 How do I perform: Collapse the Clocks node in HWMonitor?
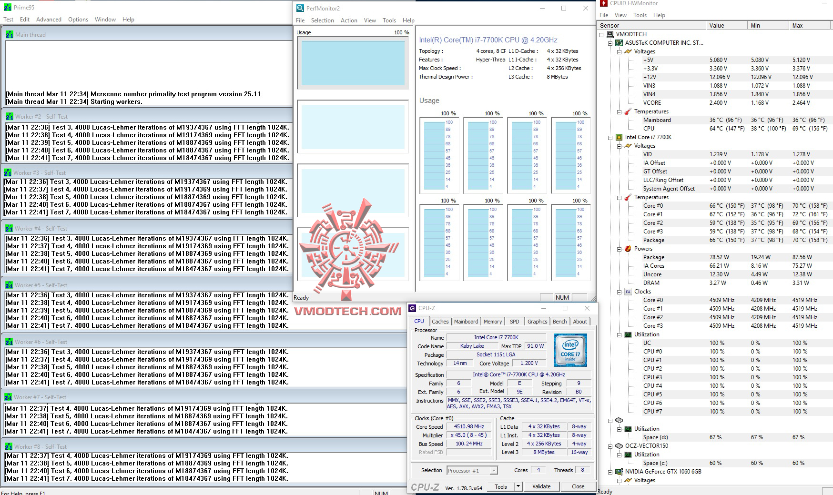620,292
